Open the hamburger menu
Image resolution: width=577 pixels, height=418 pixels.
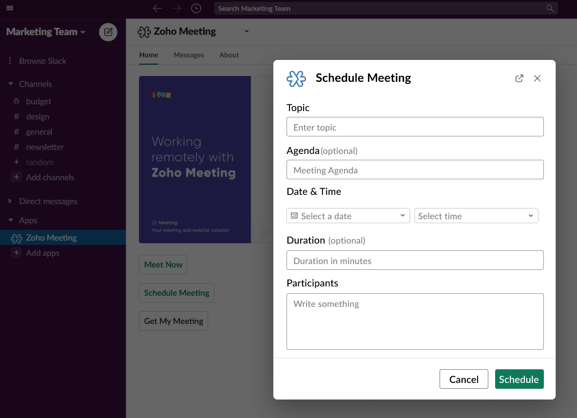tap(9, 8)
